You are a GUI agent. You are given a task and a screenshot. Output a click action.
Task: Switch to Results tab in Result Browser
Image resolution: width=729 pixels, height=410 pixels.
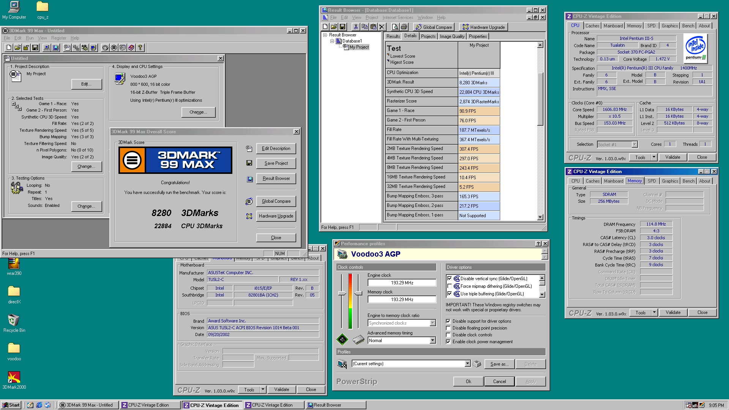tap(393, 36)
